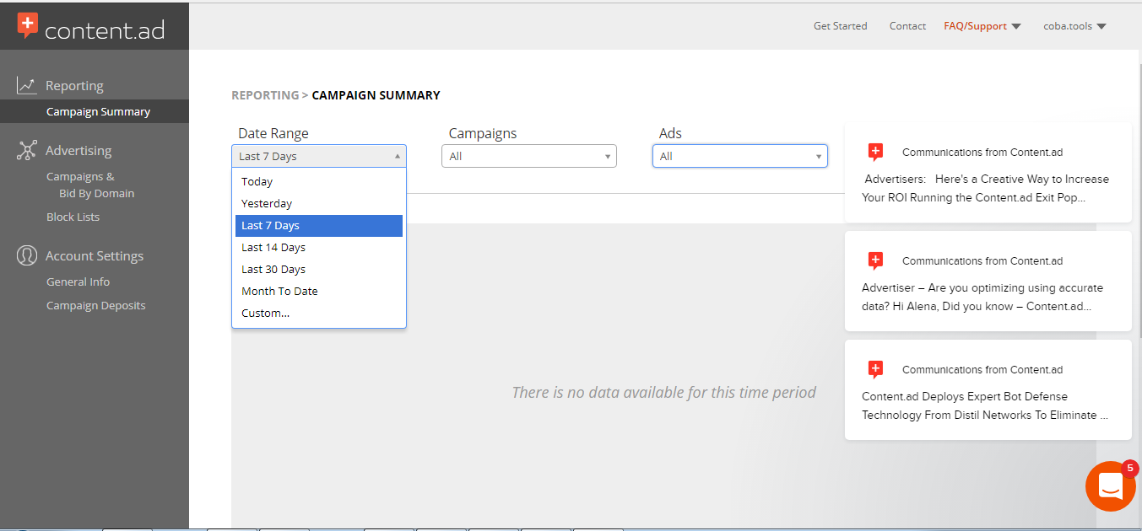The height and width of the screenshot is (531, 1142).
Task: Click the content.ad logo icon
Action: pos(28,26)
